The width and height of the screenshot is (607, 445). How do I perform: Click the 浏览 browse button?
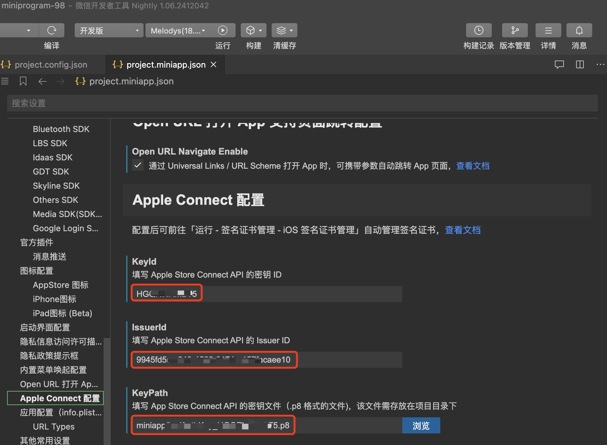pyautogui.click(x=421, y=426)
